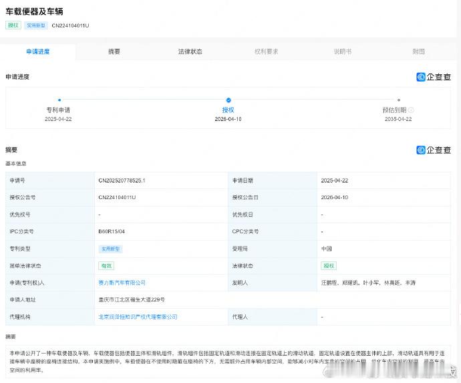461x383 pixels.
Task: Click the 专利申请 timeline dot
Action: (x=59, y=100)
